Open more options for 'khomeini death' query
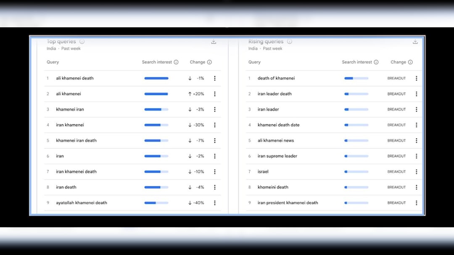Image resolution: width=454 pixels, height=255 pixels. (417, 187)
